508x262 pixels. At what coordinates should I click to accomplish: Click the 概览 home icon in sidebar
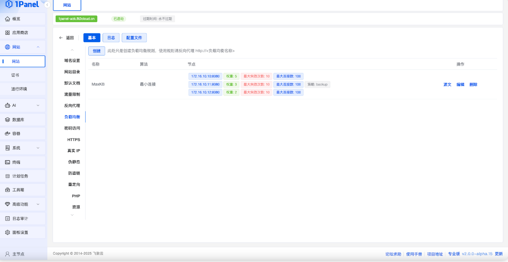point(7,19)
